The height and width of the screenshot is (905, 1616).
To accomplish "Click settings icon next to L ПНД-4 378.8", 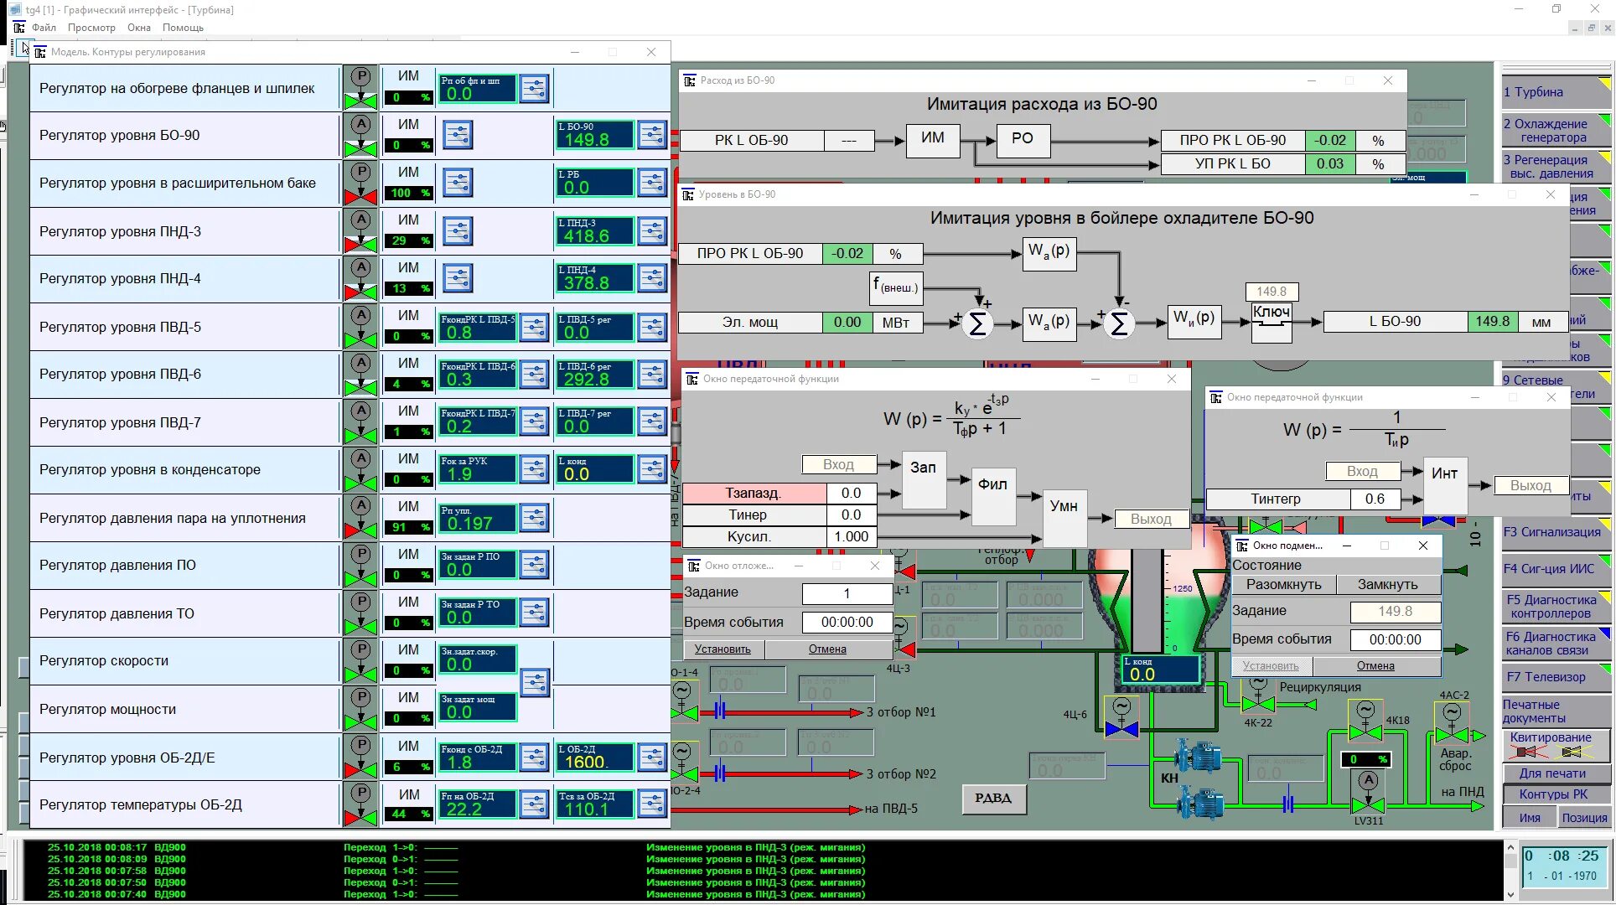I will [651, 278].
